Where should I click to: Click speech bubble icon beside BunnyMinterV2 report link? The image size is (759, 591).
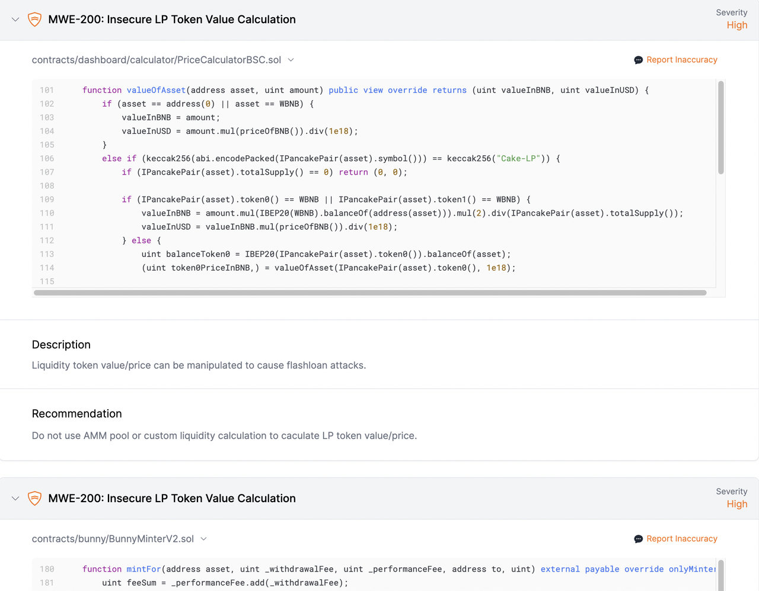point(639,539)
